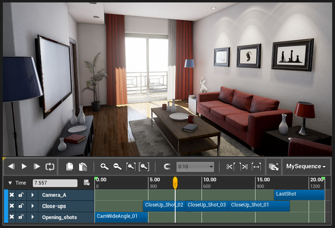
Task: Zoom in on the timeline
Action: (x=105, y=166)
